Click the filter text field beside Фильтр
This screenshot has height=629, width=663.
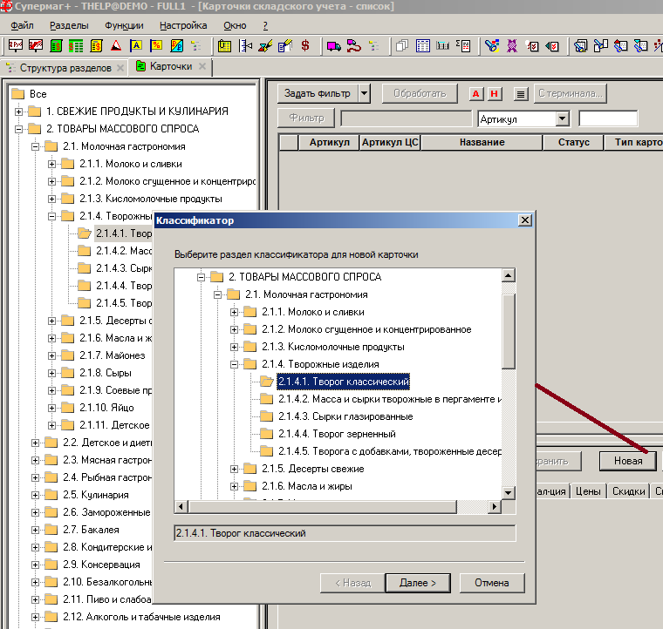406,118
